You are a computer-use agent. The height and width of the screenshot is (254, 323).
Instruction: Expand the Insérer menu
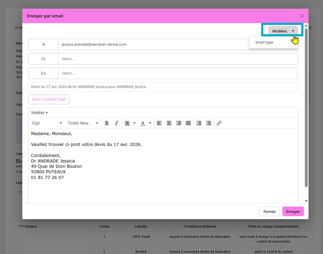(x=40, y=113)
